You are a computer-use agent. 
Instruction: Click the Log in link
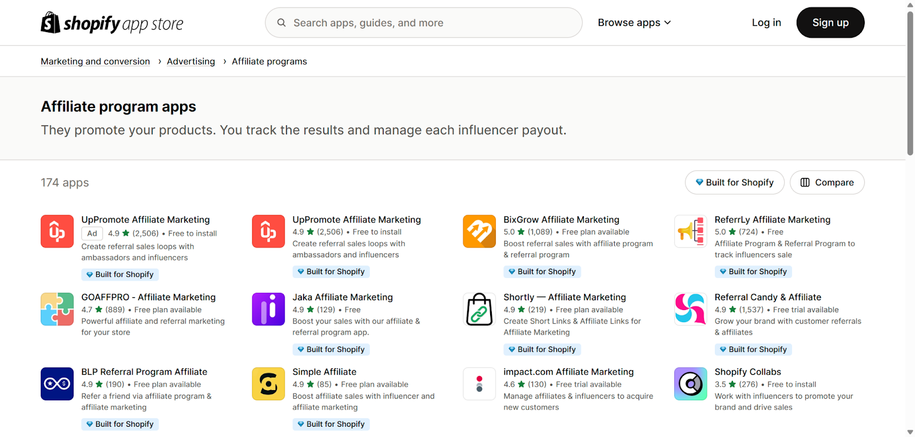pos(766,23)
